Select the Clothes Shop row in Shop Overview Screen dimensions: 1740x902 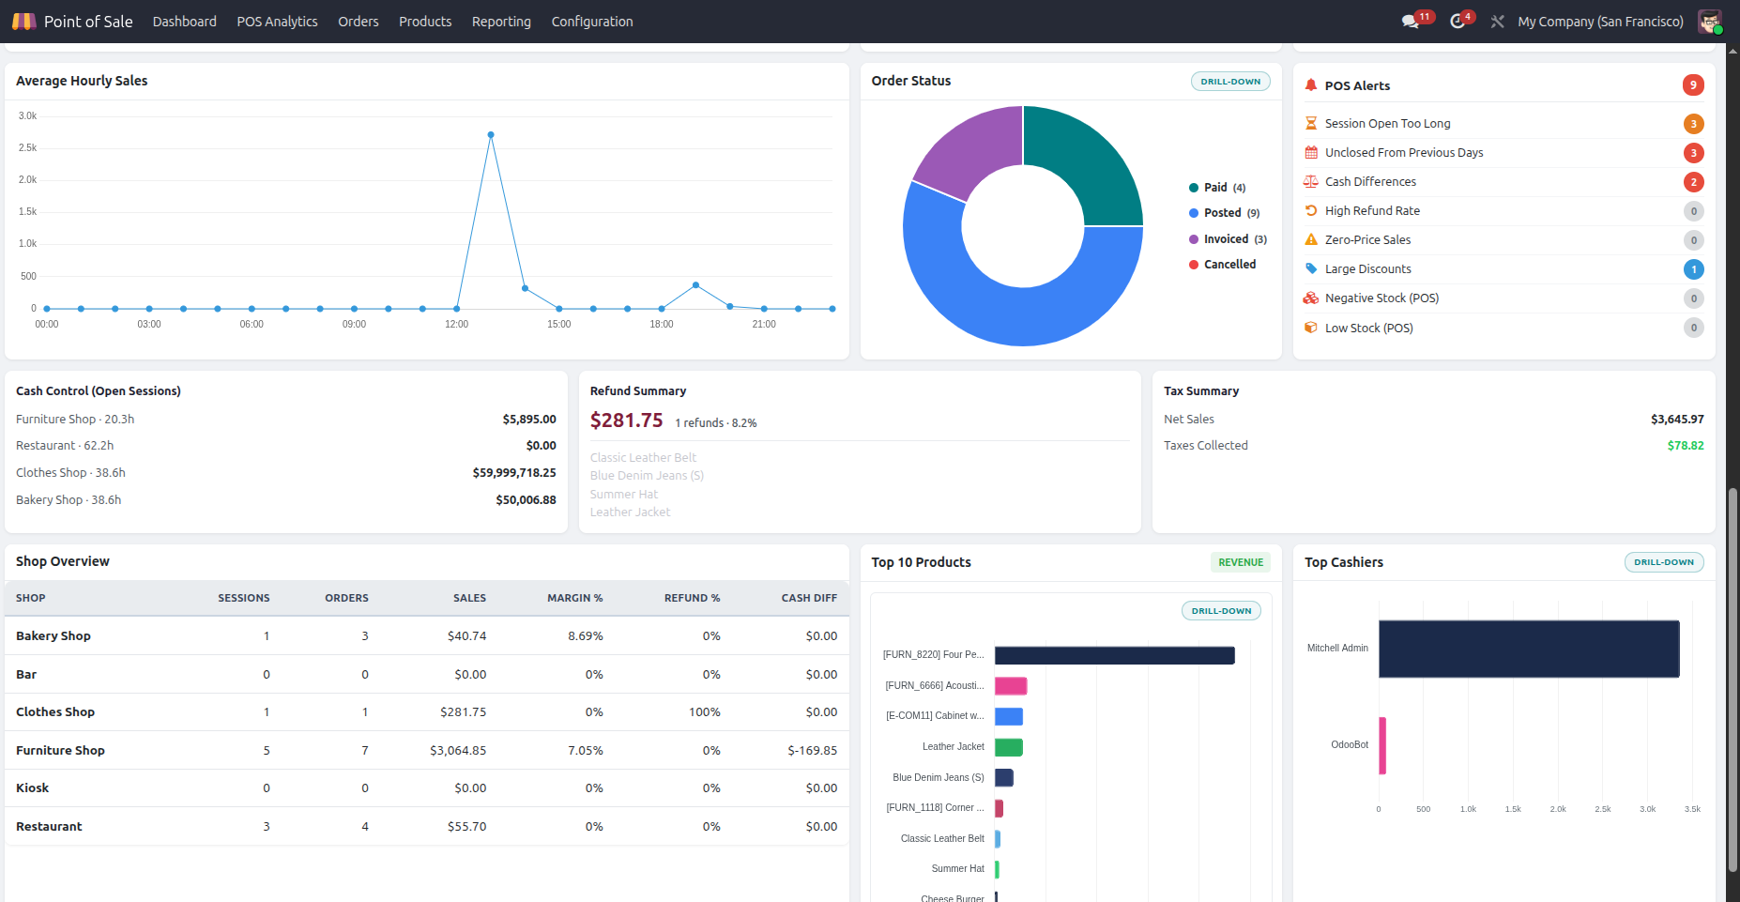pyautogui.click(x=427, y=712)
